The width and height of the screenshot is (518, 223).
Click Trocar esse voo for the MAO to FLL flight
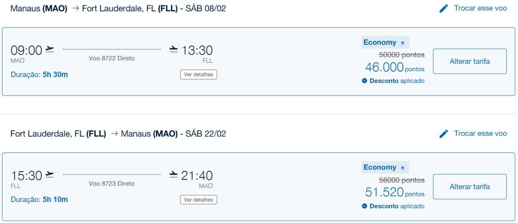click(x=480, y=8)
